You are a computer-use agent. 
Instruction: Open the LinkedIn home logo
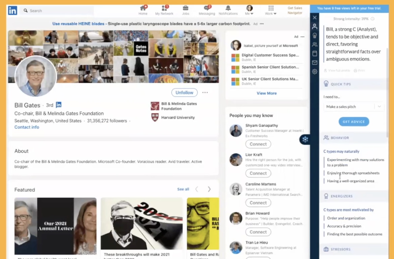(13, 11)
